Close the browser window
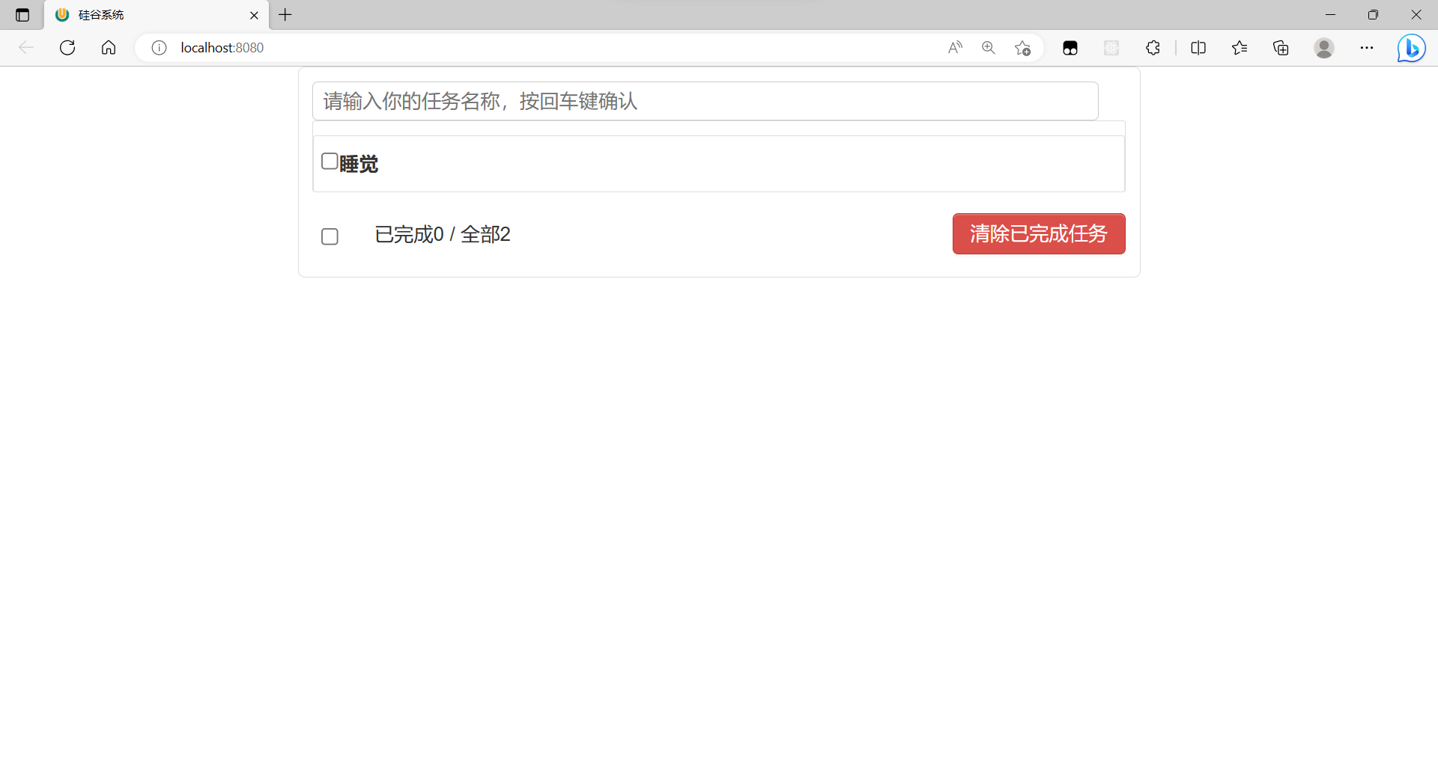1438x763 pixels. coord(1416,15)
